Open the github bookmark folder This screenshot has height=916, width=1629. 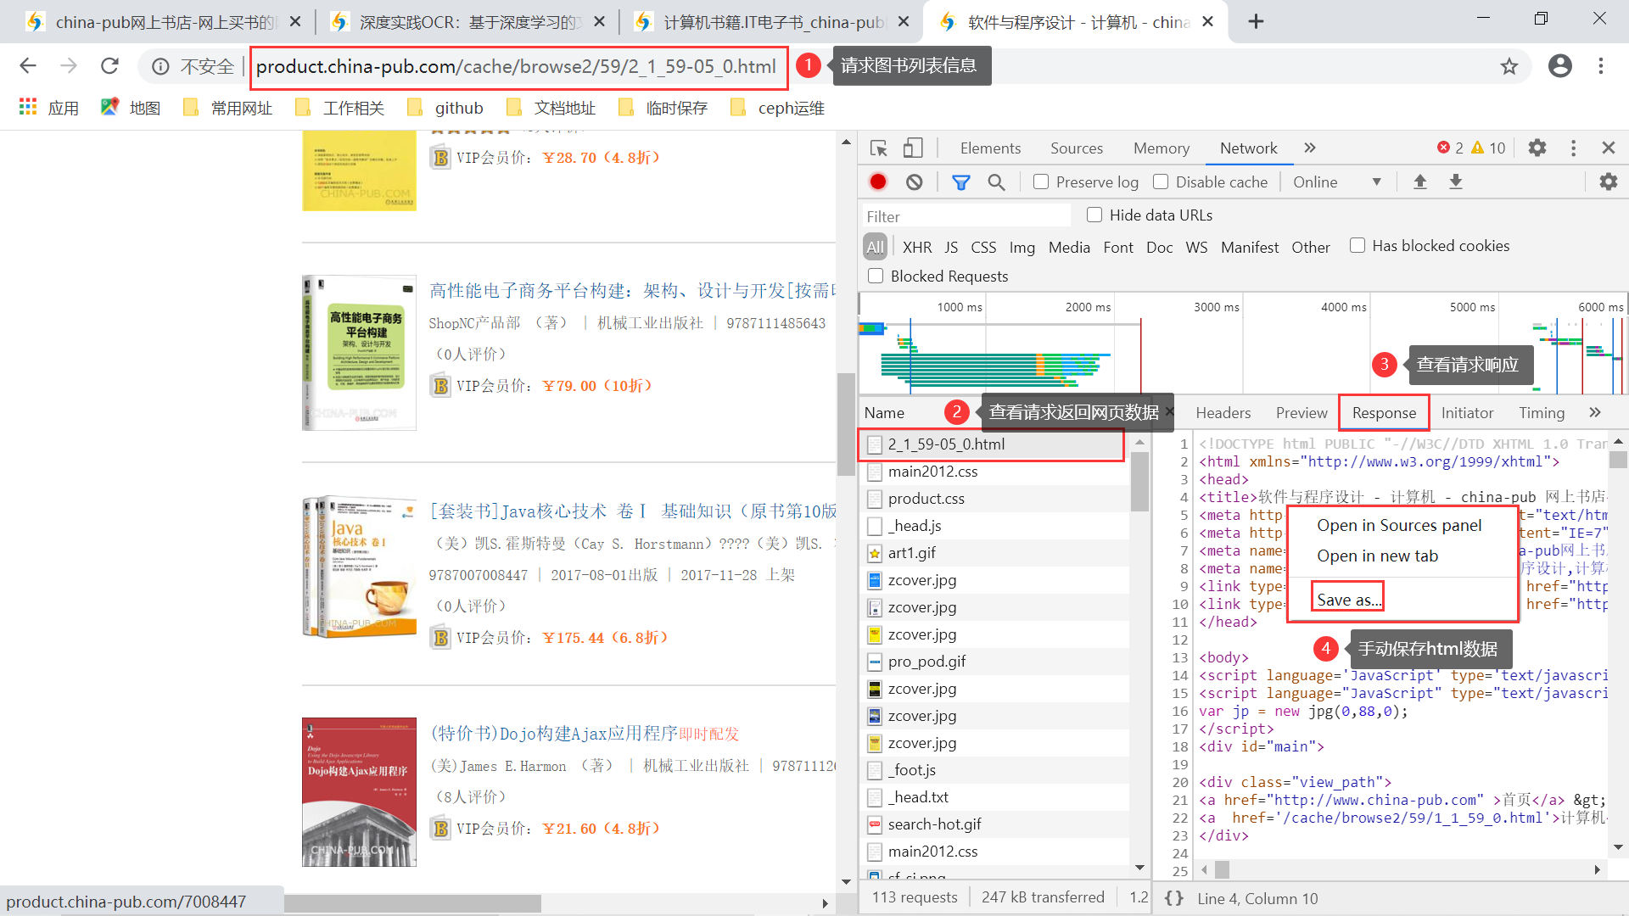(445, 108)
